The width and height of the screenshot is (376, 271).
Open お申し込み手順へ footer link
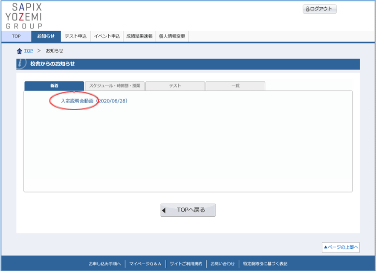[x=105, y=264]
